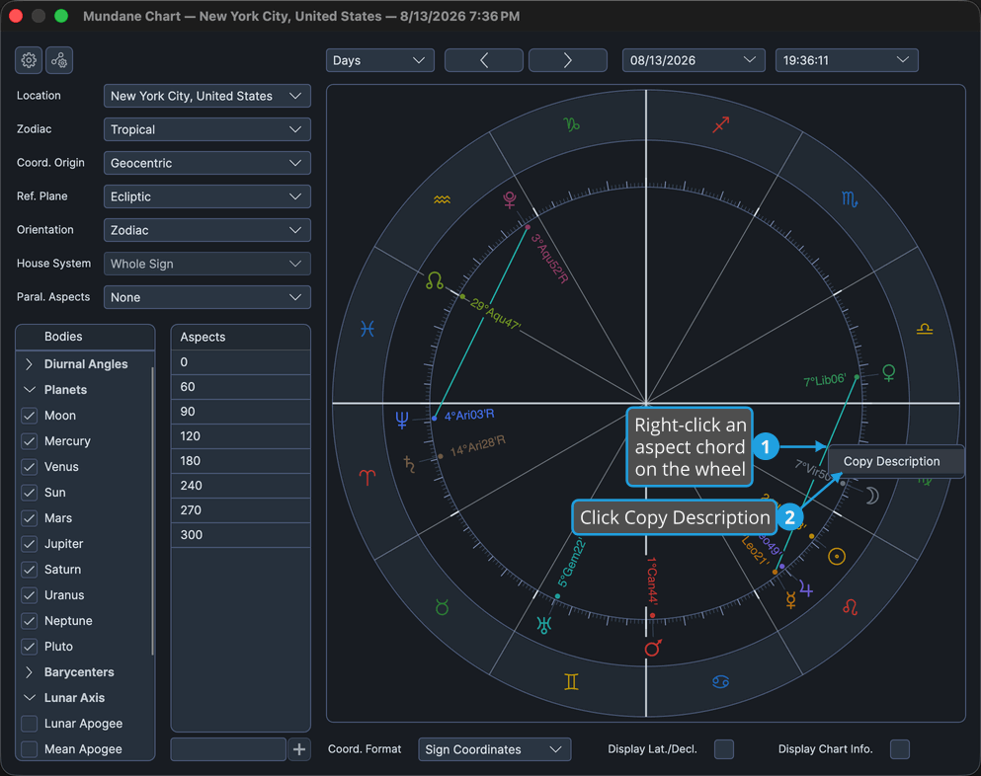Enable the Mean Apogee checkbox
Viewport: 981px width, 776px height.
[x=30, y=749]
